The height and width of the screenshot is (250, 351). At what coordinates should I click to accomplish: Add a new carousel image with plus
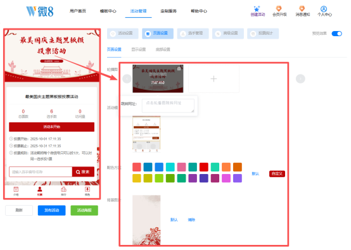tap(214, 78)
